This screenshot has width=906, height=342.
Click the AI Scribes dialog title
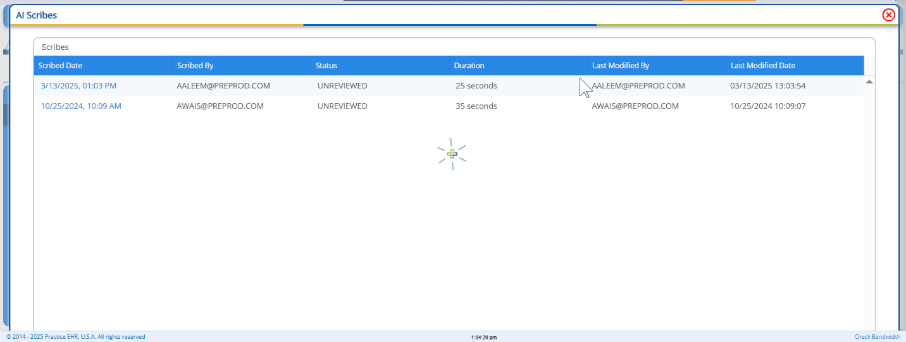tap(37, 15)
